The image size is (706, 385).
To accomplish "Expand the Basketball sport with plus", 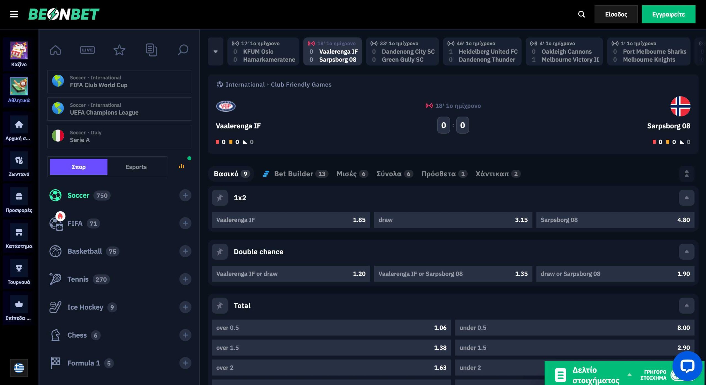I will pos(185,251).
